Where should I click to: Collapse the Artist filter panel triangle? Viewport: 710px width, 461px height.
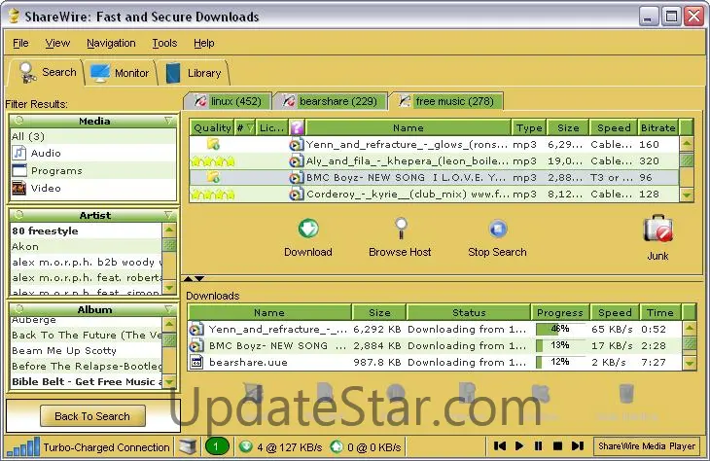(169, 215)
